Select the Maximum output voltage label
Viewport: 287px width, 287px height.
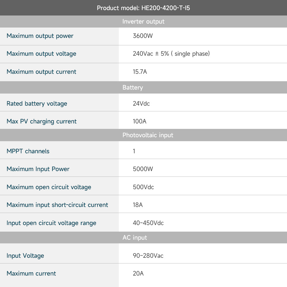point(41,54)
